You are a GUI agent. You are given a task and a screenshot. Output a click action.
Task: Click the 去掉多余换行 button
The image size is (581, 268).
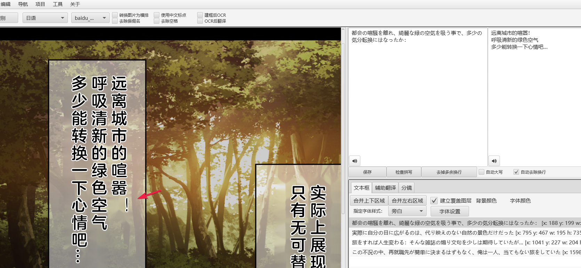[449, 172]
